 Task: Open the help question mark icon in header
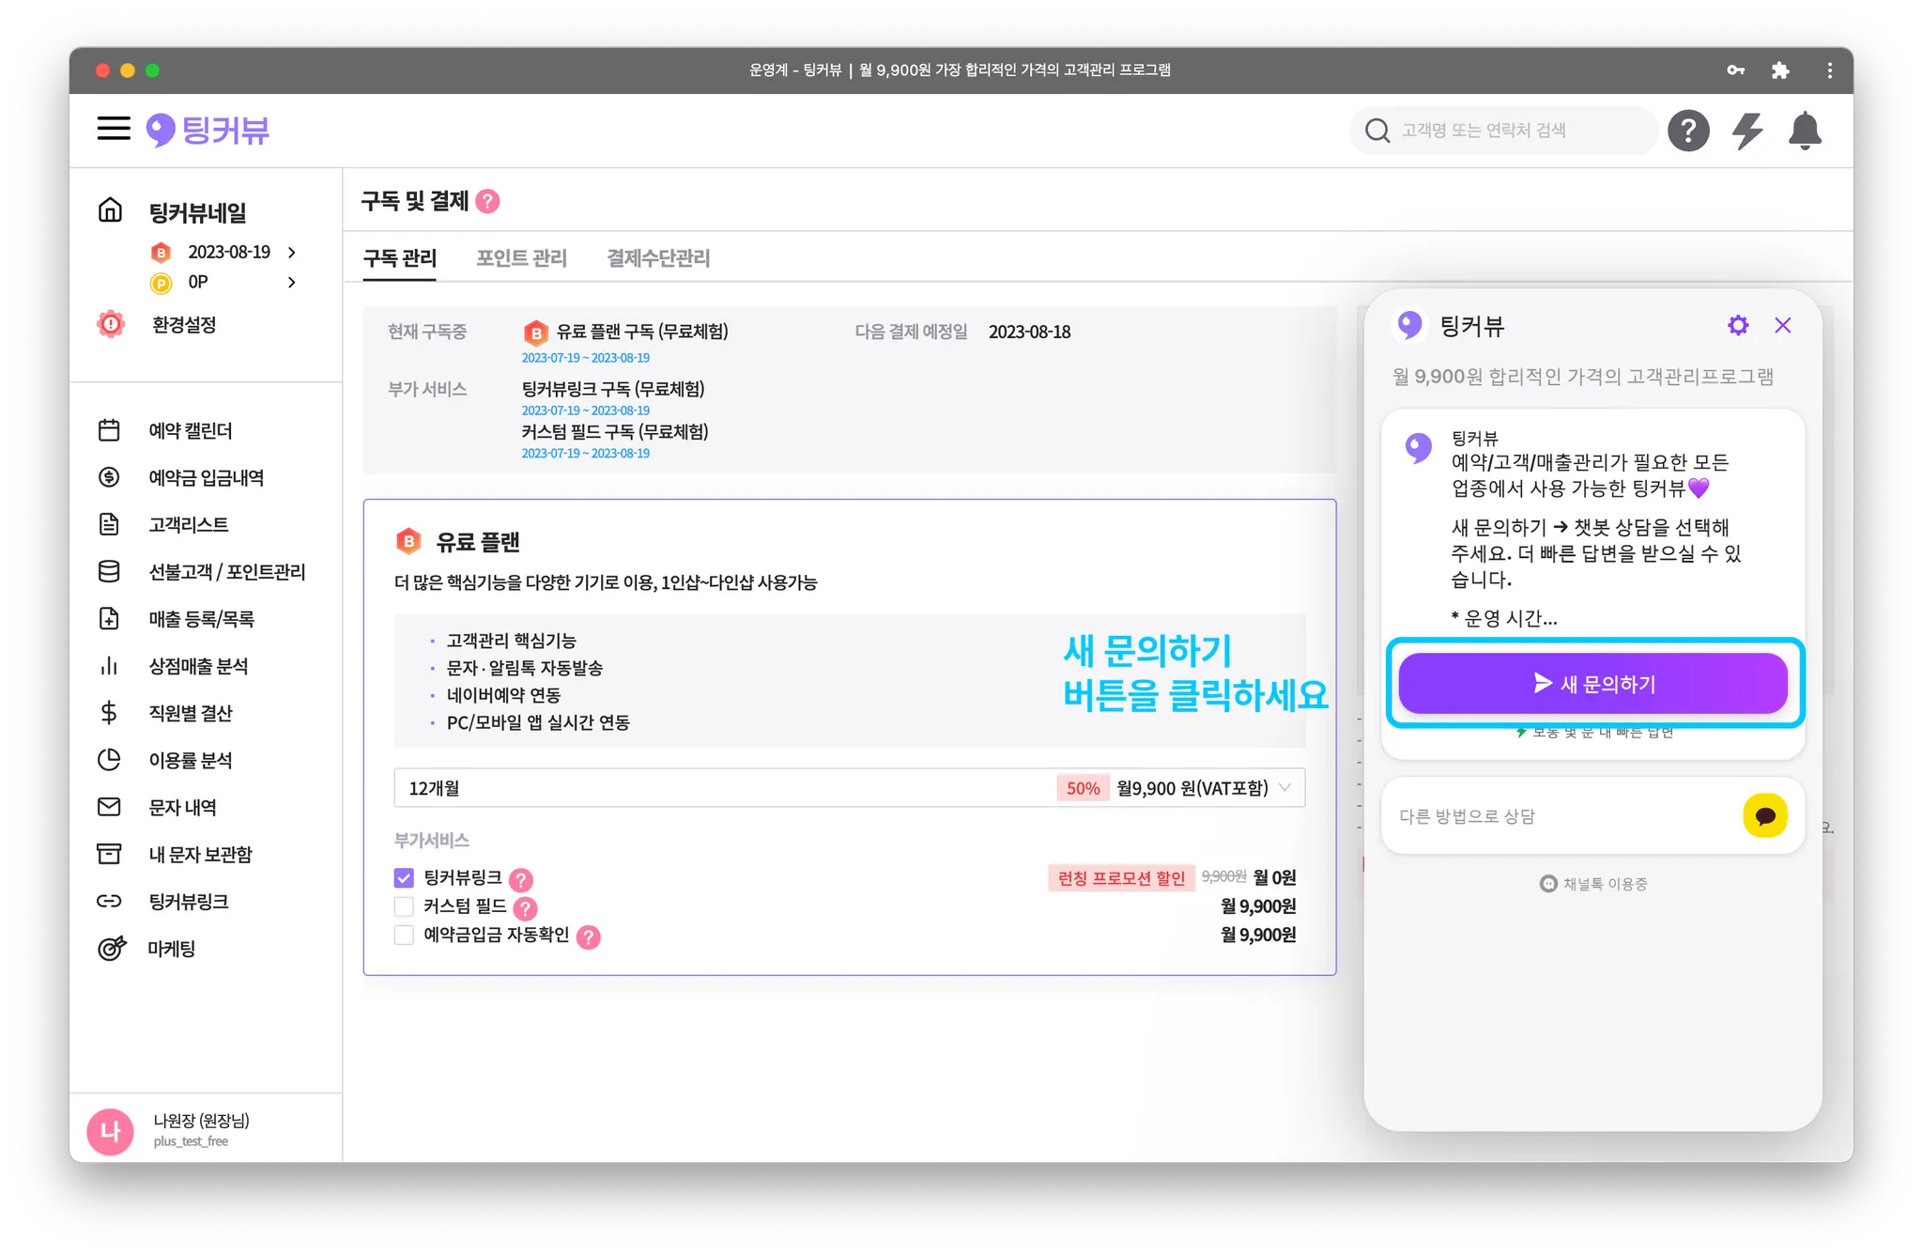(x=1687, y=131)
